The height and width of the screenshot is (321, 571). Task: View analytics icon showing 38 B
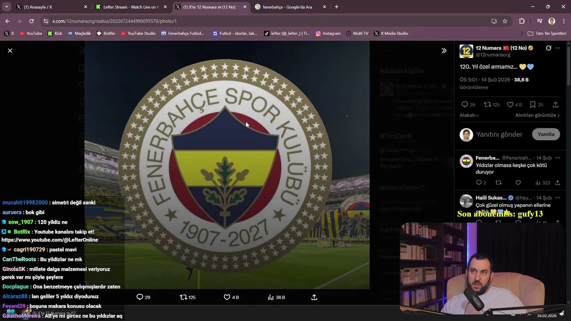tap(276, 297)
